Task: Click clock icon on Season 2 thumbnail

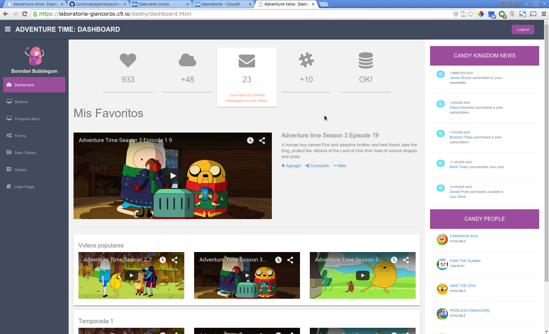Action: (x=163, y=260)
